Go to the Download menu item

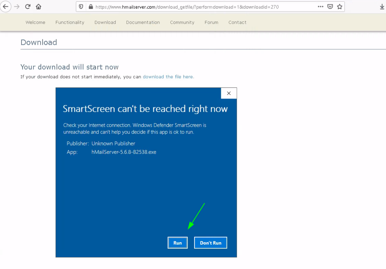(x=105, y=23)
